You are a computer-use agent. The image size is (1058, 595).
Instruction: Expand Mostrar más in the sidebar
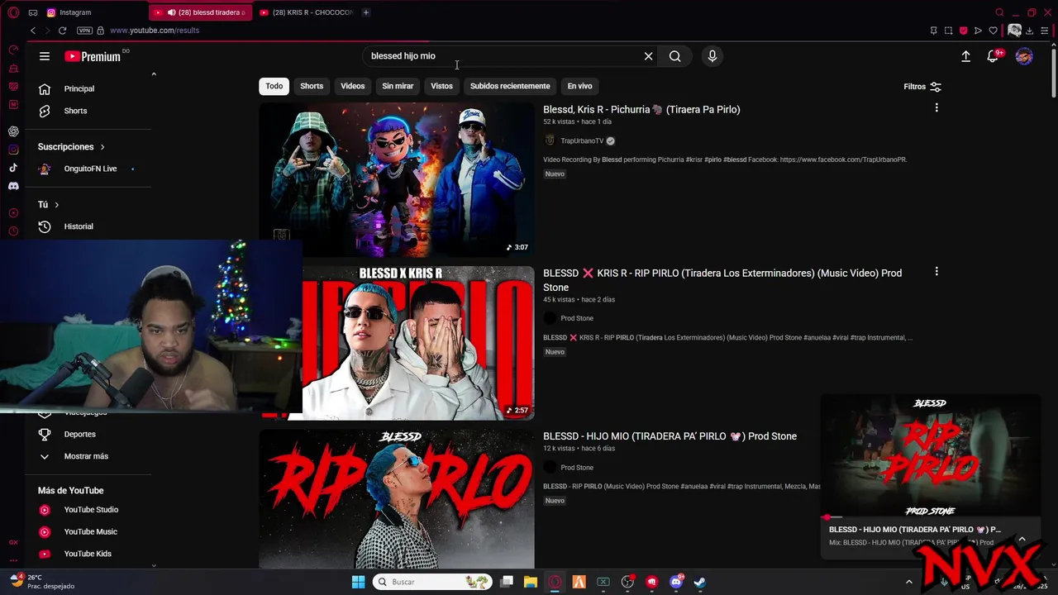point(86,456)
